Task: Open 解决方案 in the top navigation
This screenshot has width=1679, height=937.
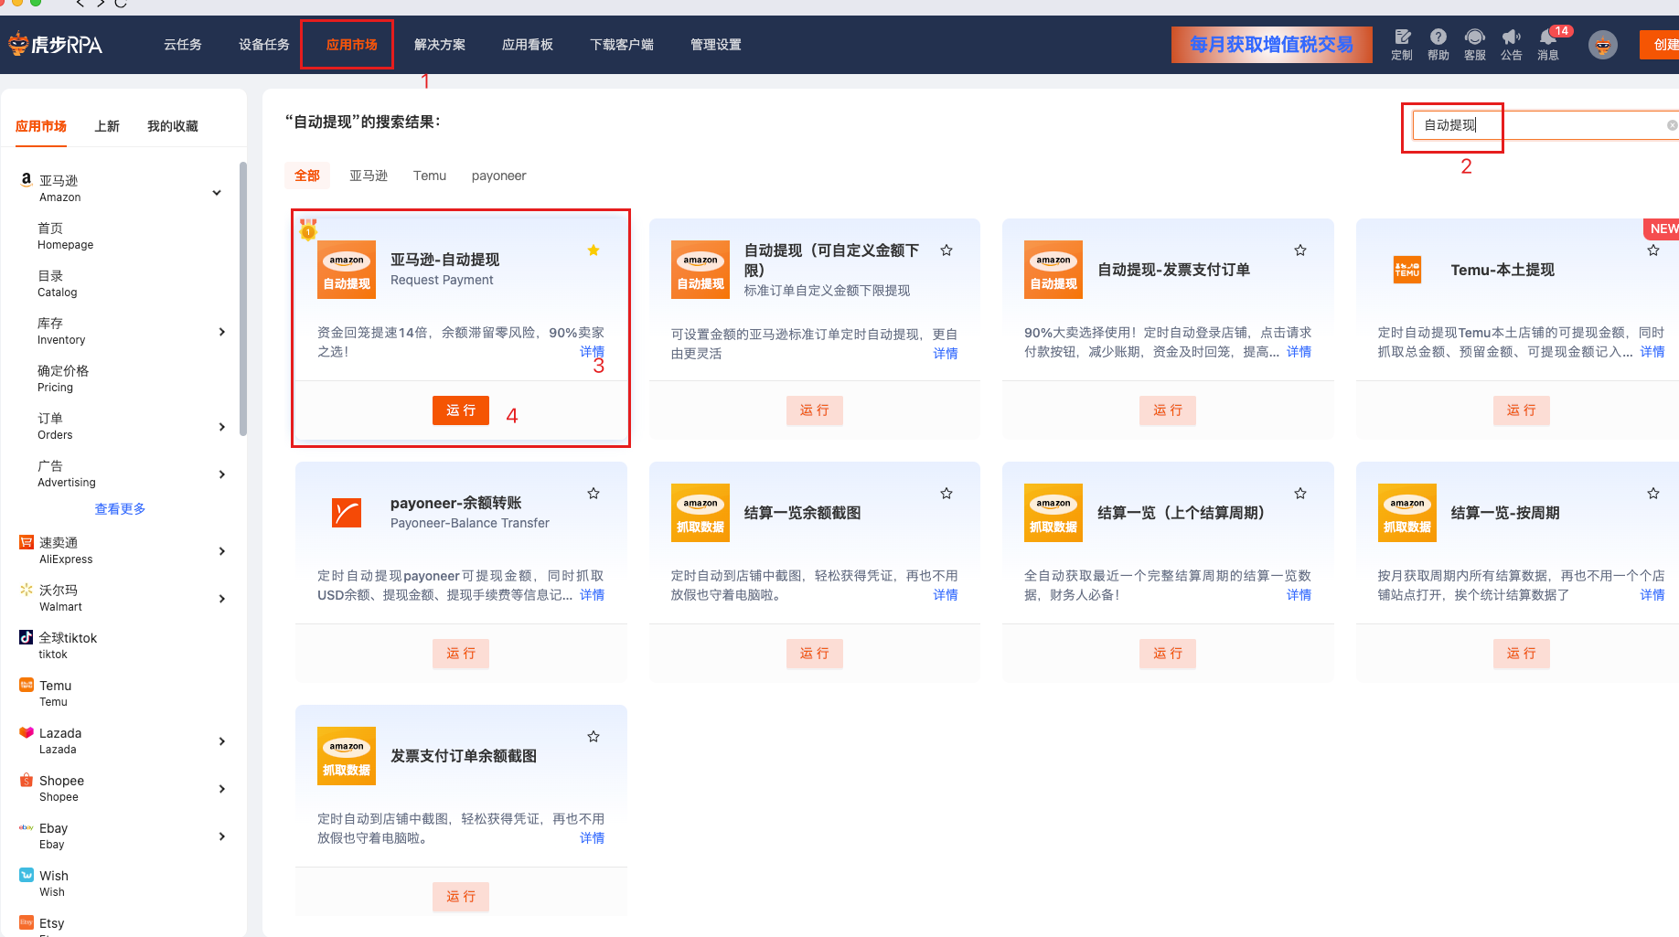Action: [x=440, y=45]
